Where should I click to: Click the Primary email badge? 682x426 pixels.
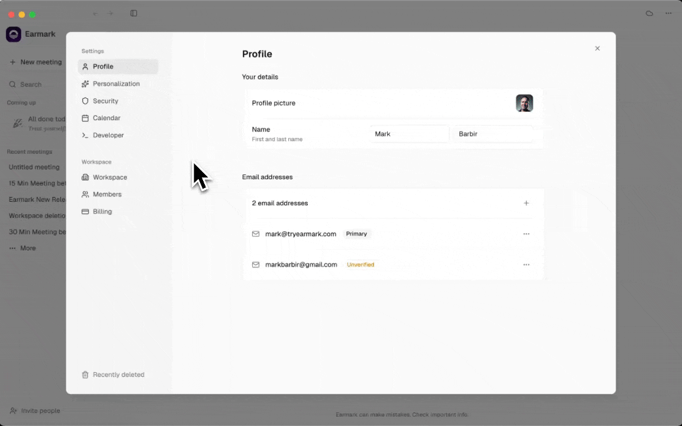(356, 234)
